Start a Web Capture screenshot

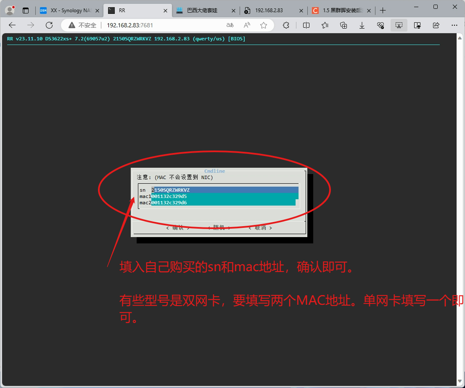pyautogui.click(x=399, y=25)
